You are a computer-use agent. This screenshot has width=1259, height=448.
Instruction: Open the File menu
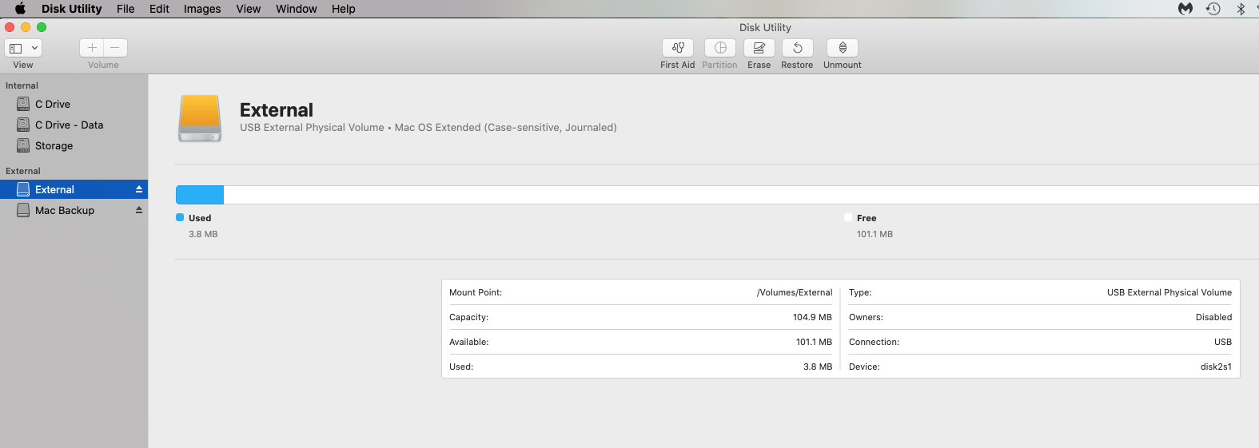tap(126, 9)
